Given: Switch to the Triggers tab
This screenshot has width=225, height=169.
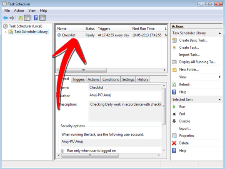Looking at the screenshot, I should [x=78, y=79].
